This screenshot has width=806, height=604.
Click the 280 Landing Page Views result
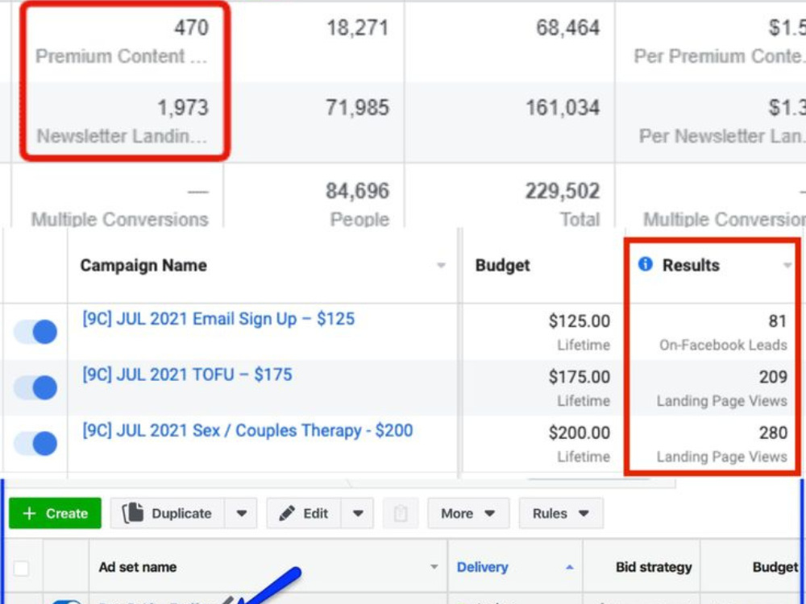721,444
